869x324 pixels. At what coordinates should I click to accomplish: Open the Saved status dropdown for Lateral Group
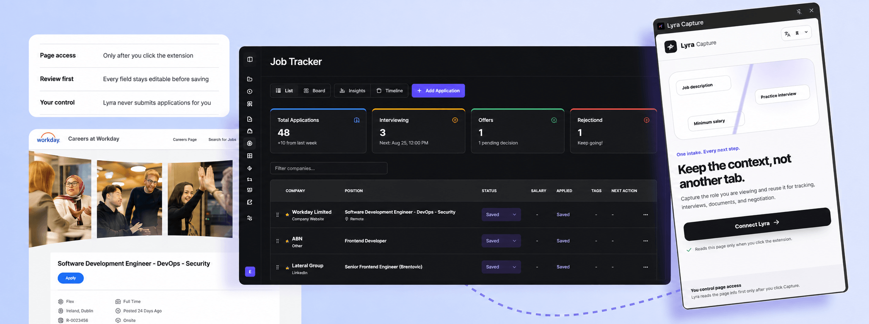(x=501, y=267)
